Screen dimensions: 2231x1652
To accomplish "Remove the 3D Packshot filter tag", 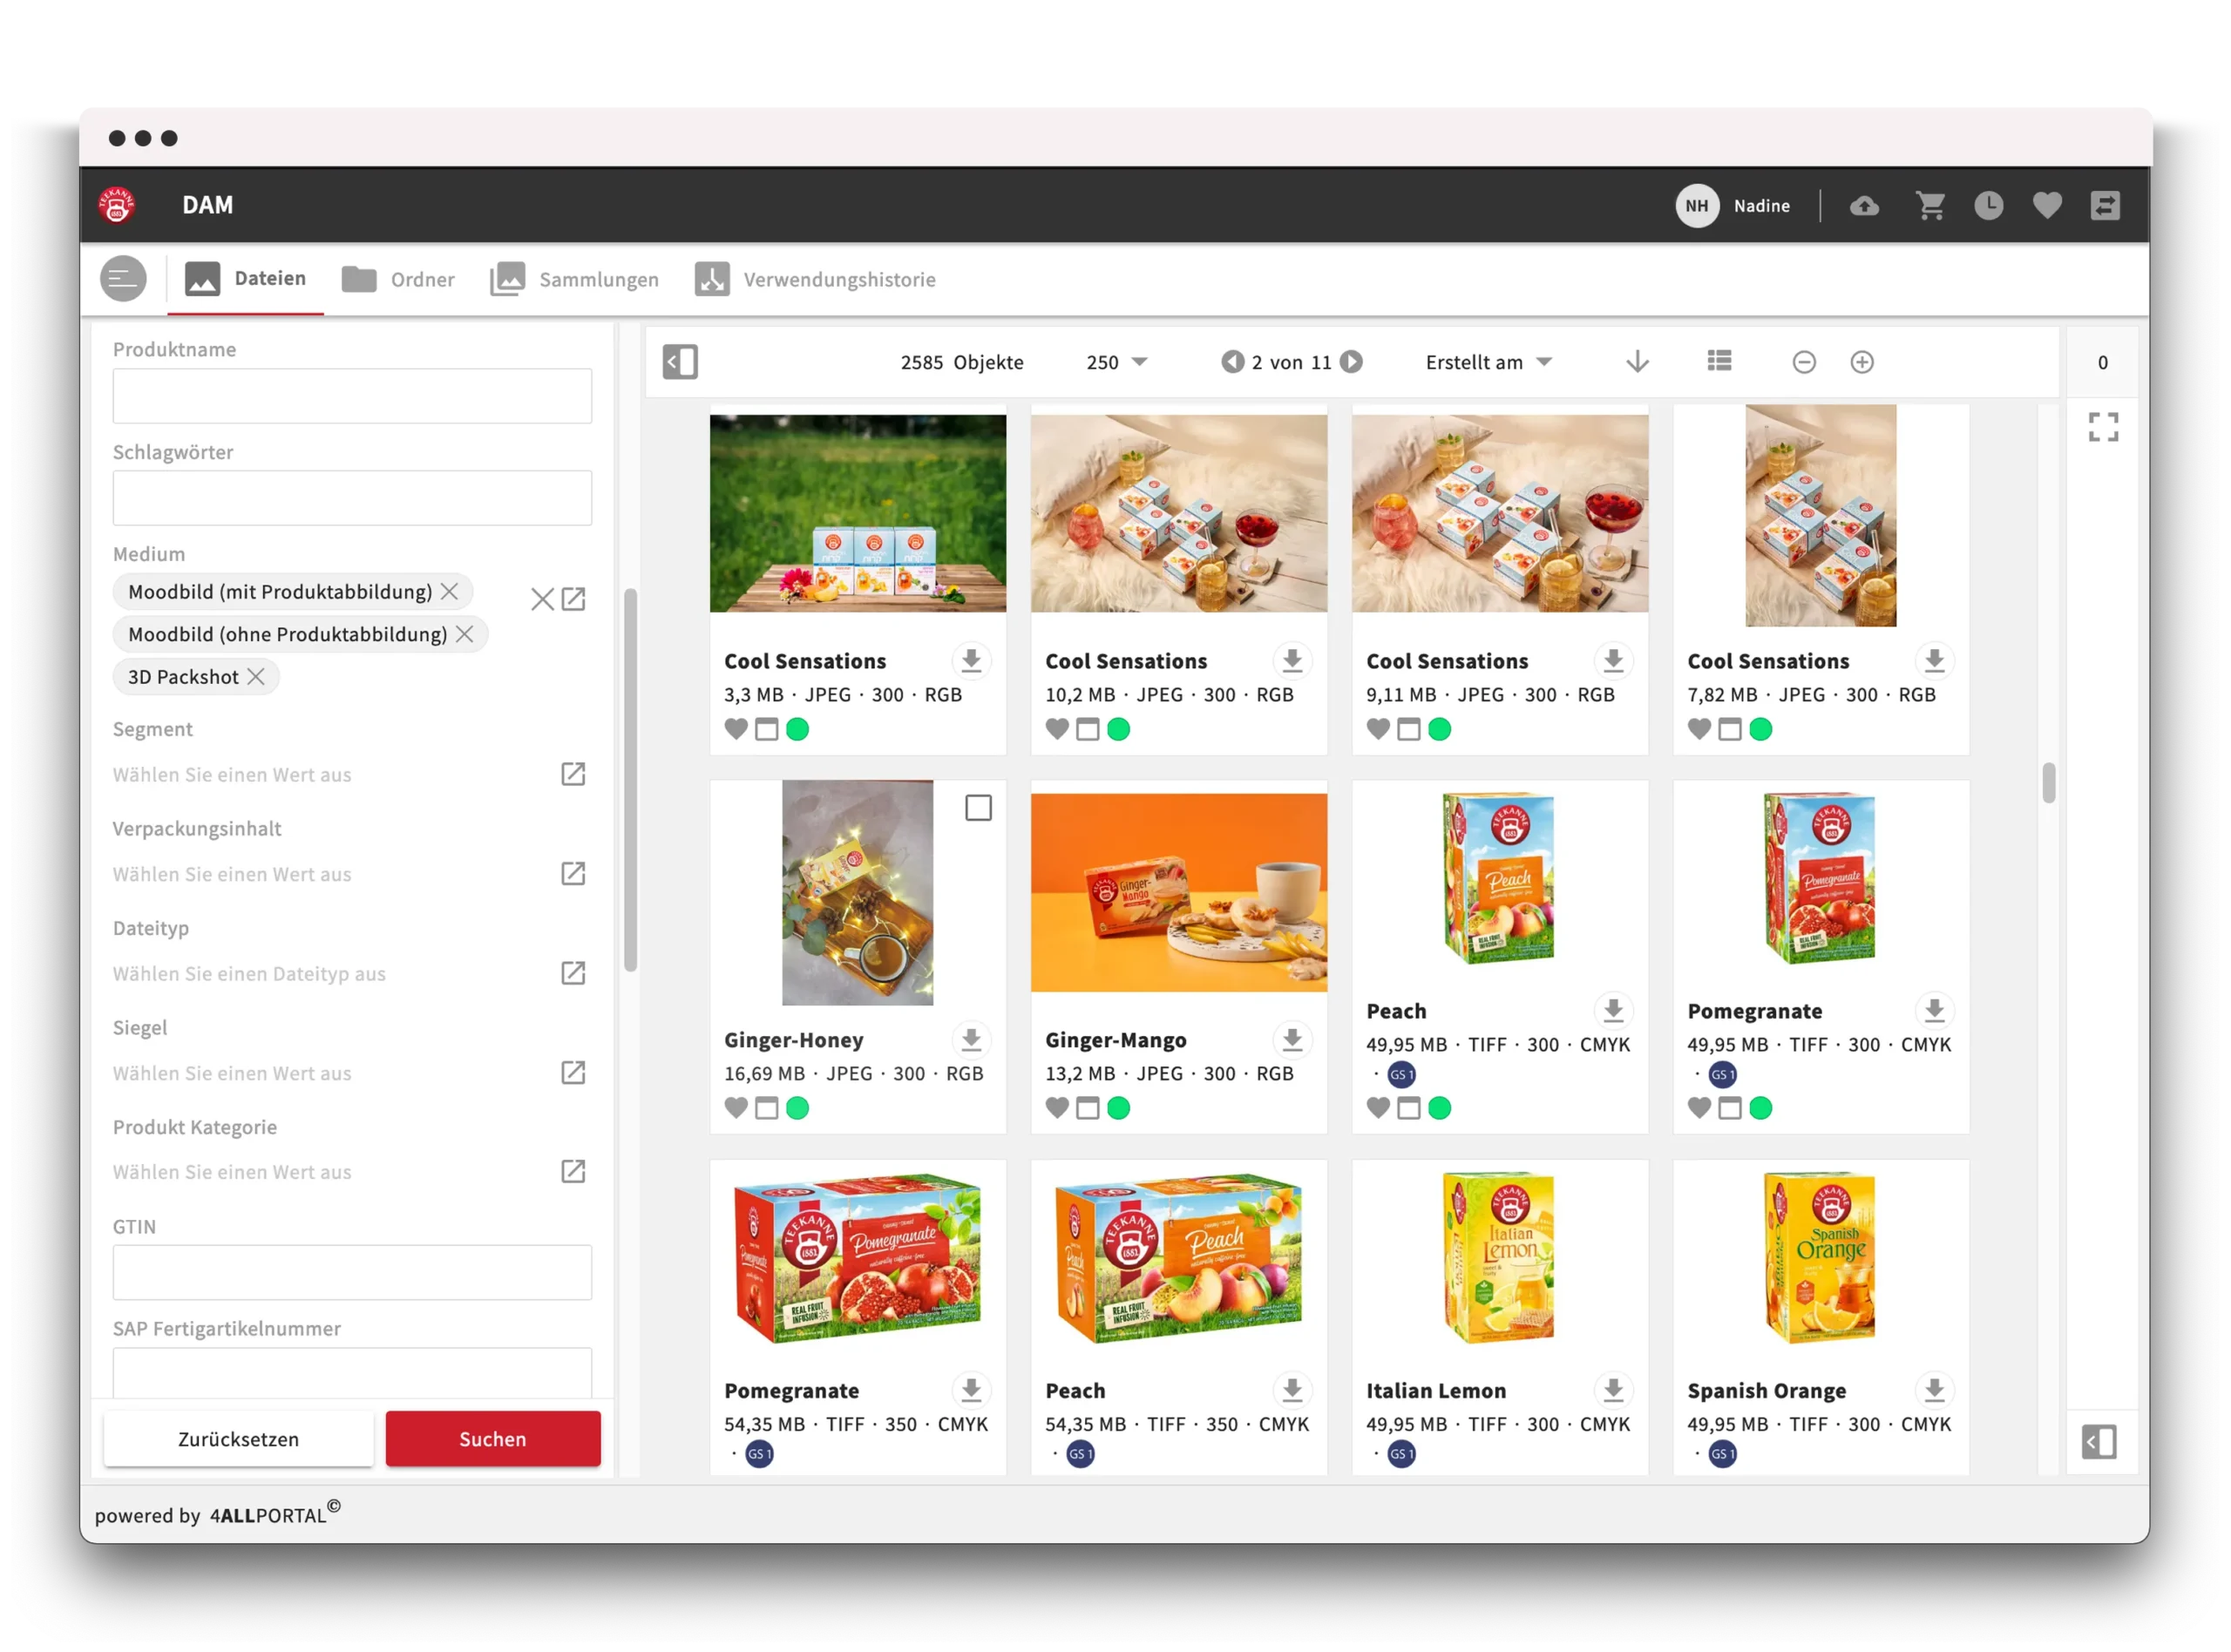I will (x=256, y=677).
